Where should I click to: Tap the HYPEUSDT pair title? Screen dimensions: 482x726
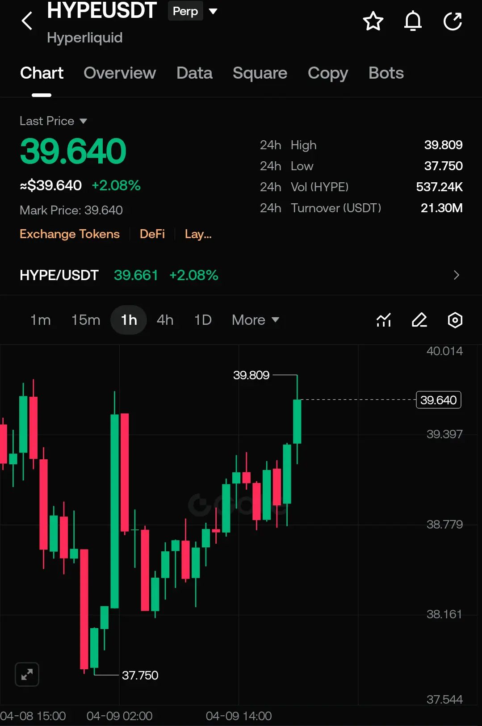102,10
